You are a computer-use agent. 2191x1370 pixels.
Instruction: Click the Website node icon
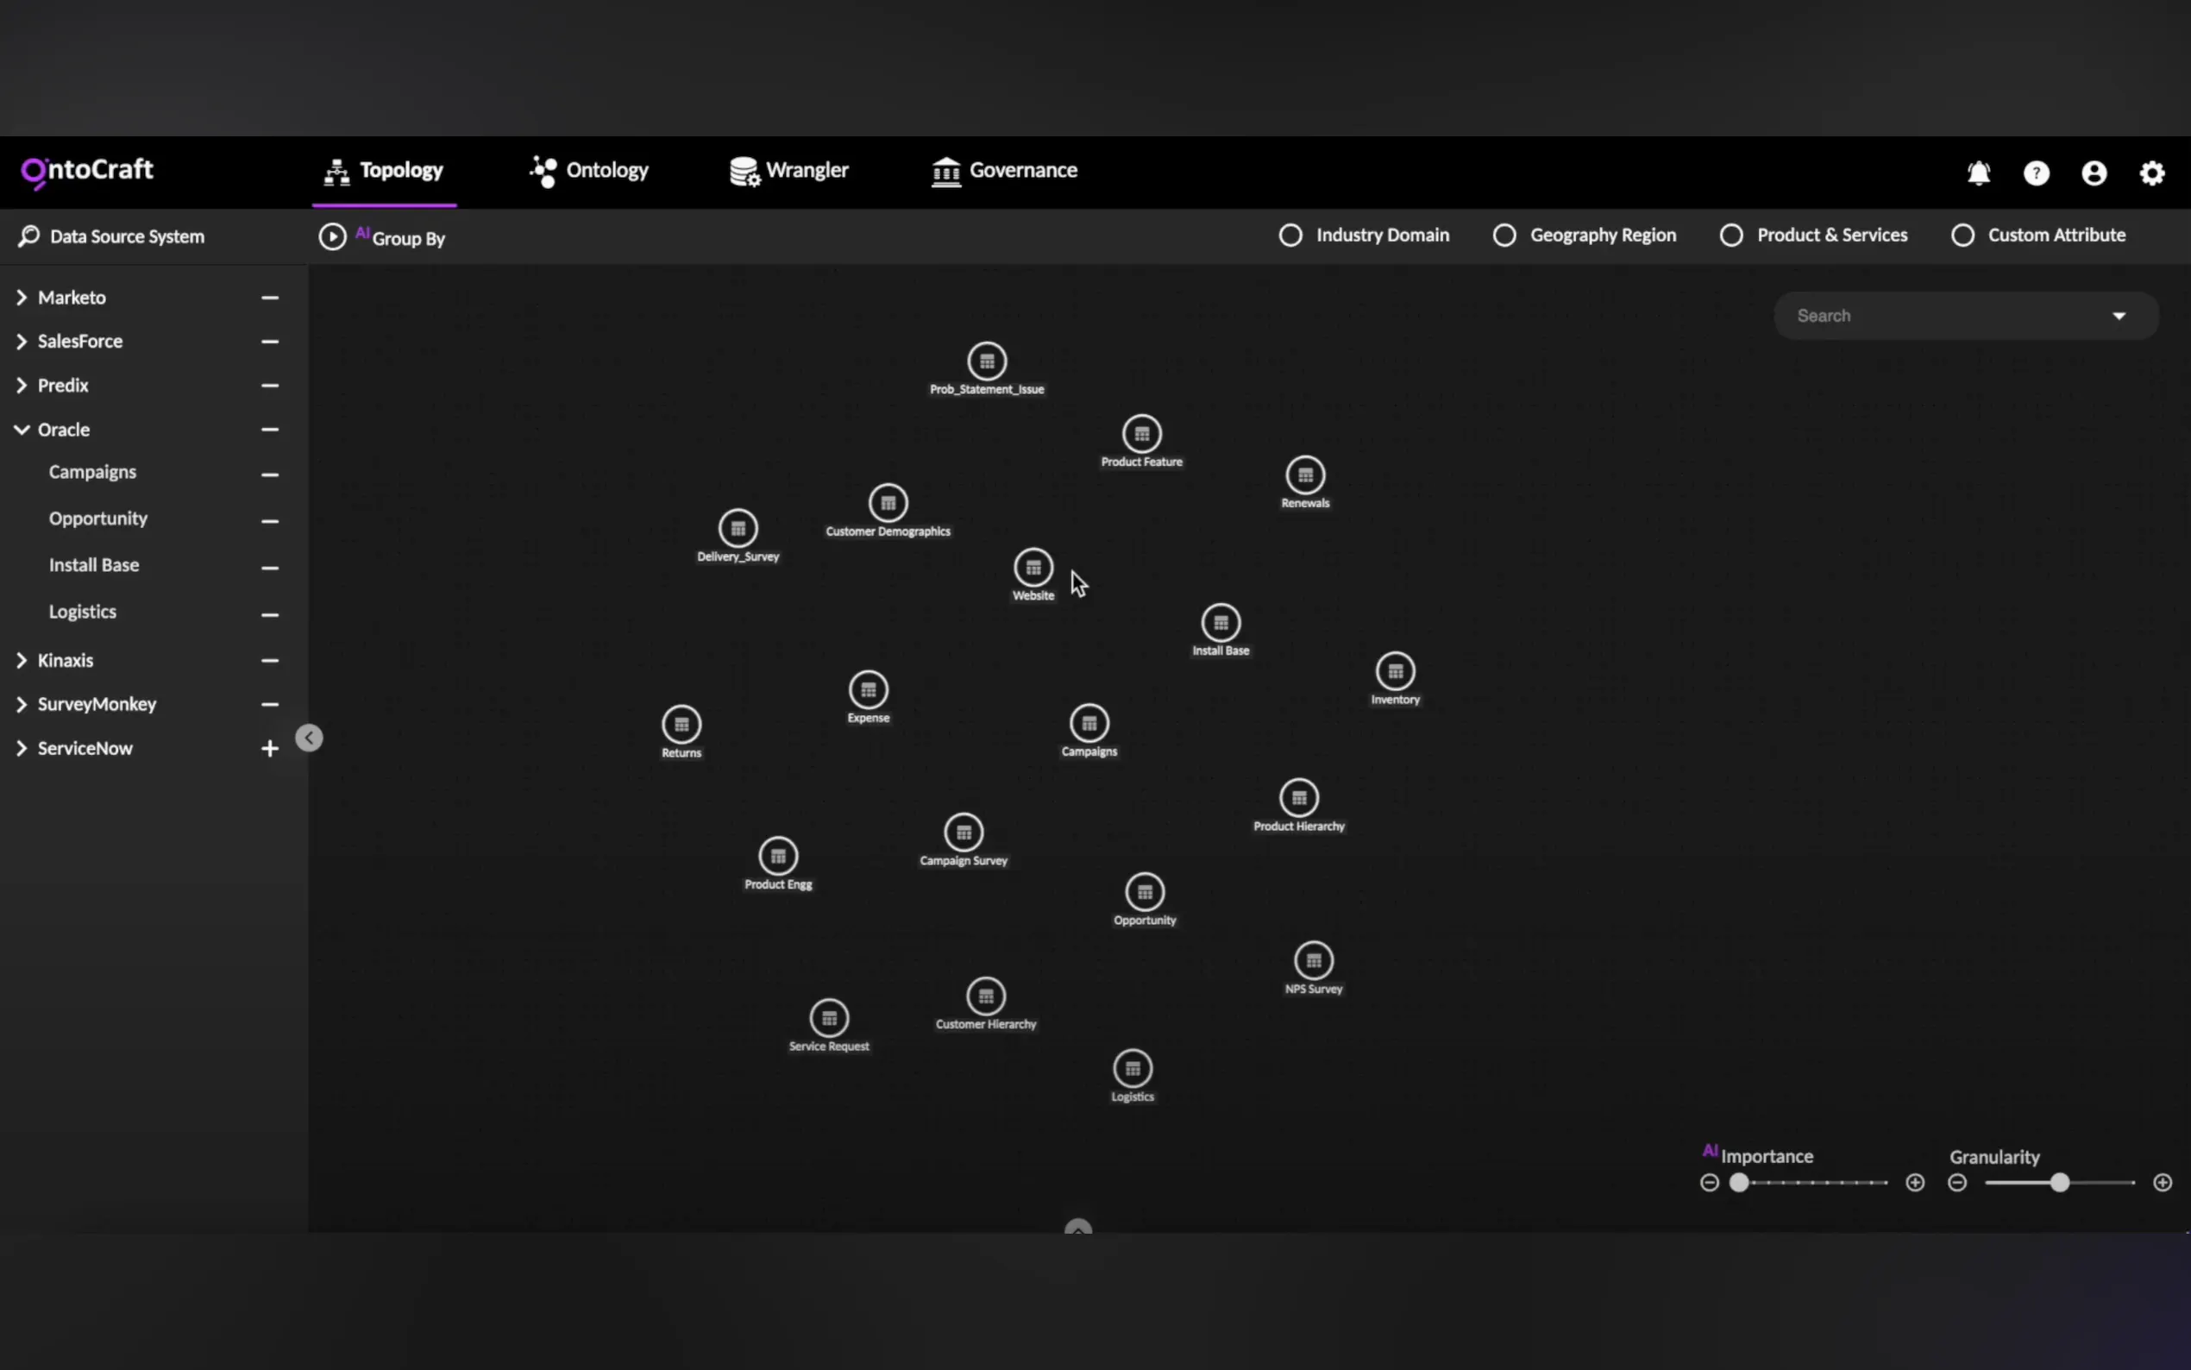pos(1033,569)
